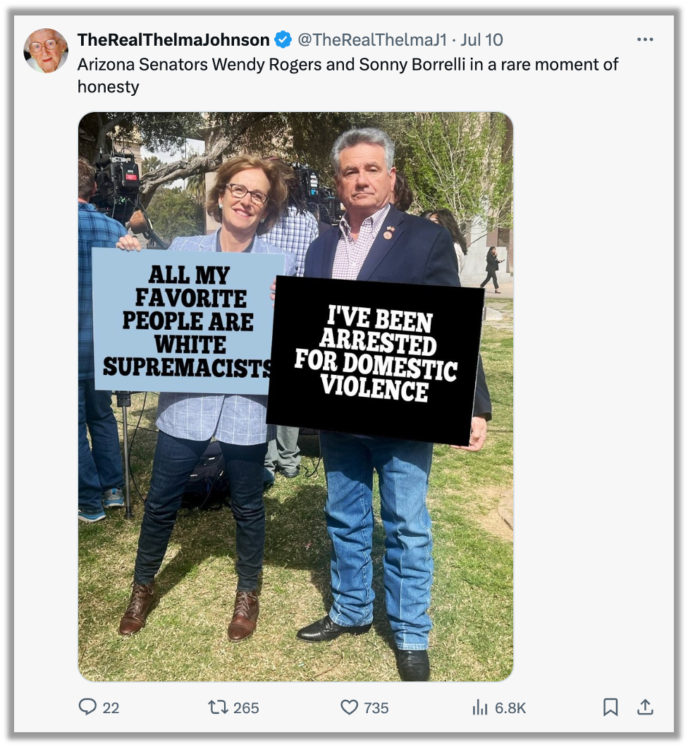Open the attached photo of two people

pos(296,397)
